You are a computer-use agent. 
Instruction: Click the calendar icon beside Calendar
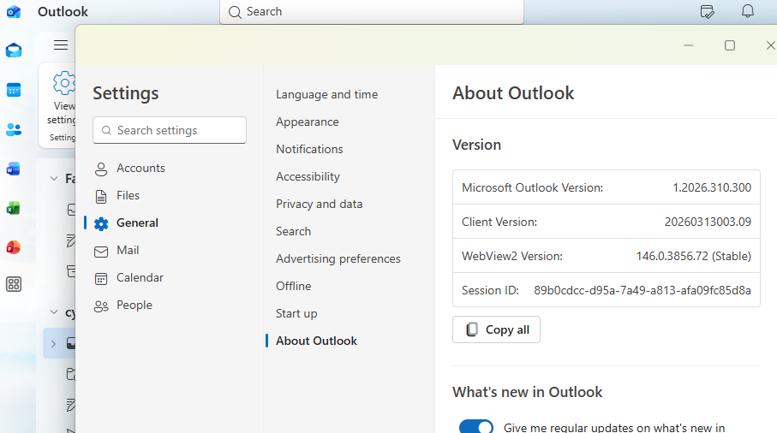coord(101,279)
